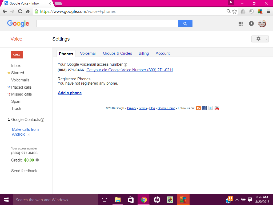The height and width of the screenshot is (205, 273).
Task: Open the Blogger follow icon
Action: click(198, 108)
